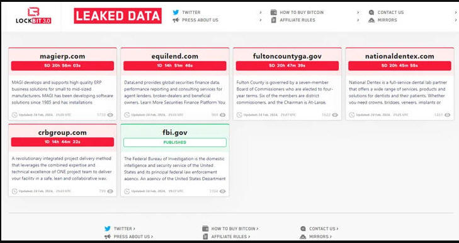
Task: Click the wallet icon beside How to Buy Bitcoin
Action: (274, 13)
